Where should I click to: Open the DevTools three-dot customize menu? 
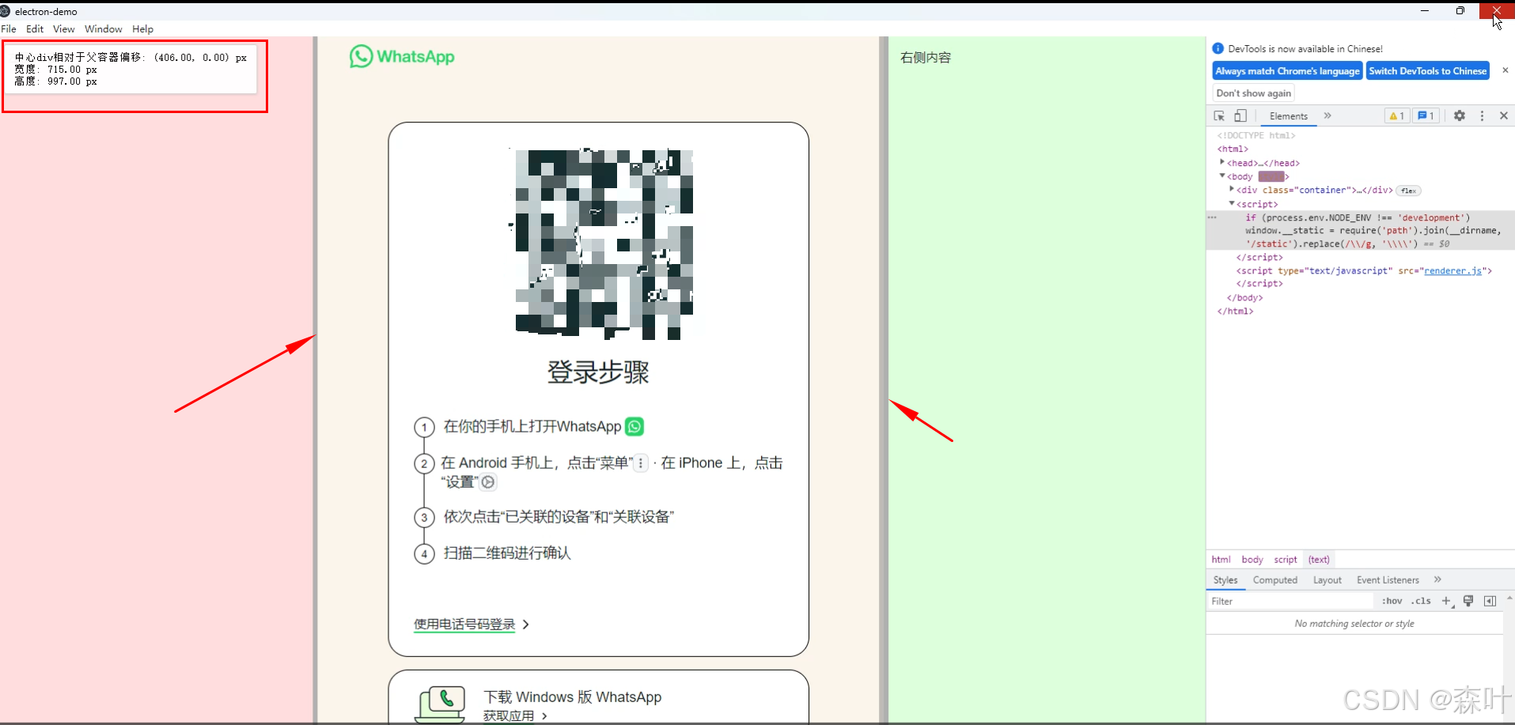pos(1482,115)
